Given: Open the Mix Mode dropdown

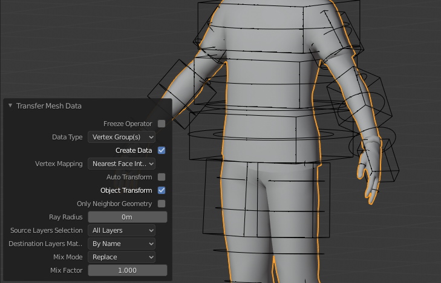Looking at the screenshot, I should point(122,257).
